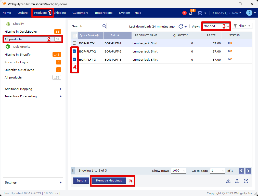This screenshot has height=196, width=258.
Task: Uncheck the BOR-PLFT-3 row checkbox
Action: [74, 59]
